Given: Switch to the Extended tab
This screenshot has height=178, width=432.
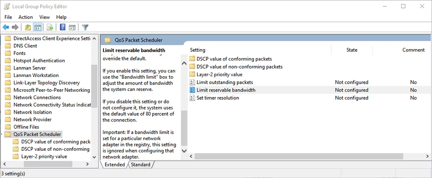Looking at the screenshot, I should tap(115, 165).
